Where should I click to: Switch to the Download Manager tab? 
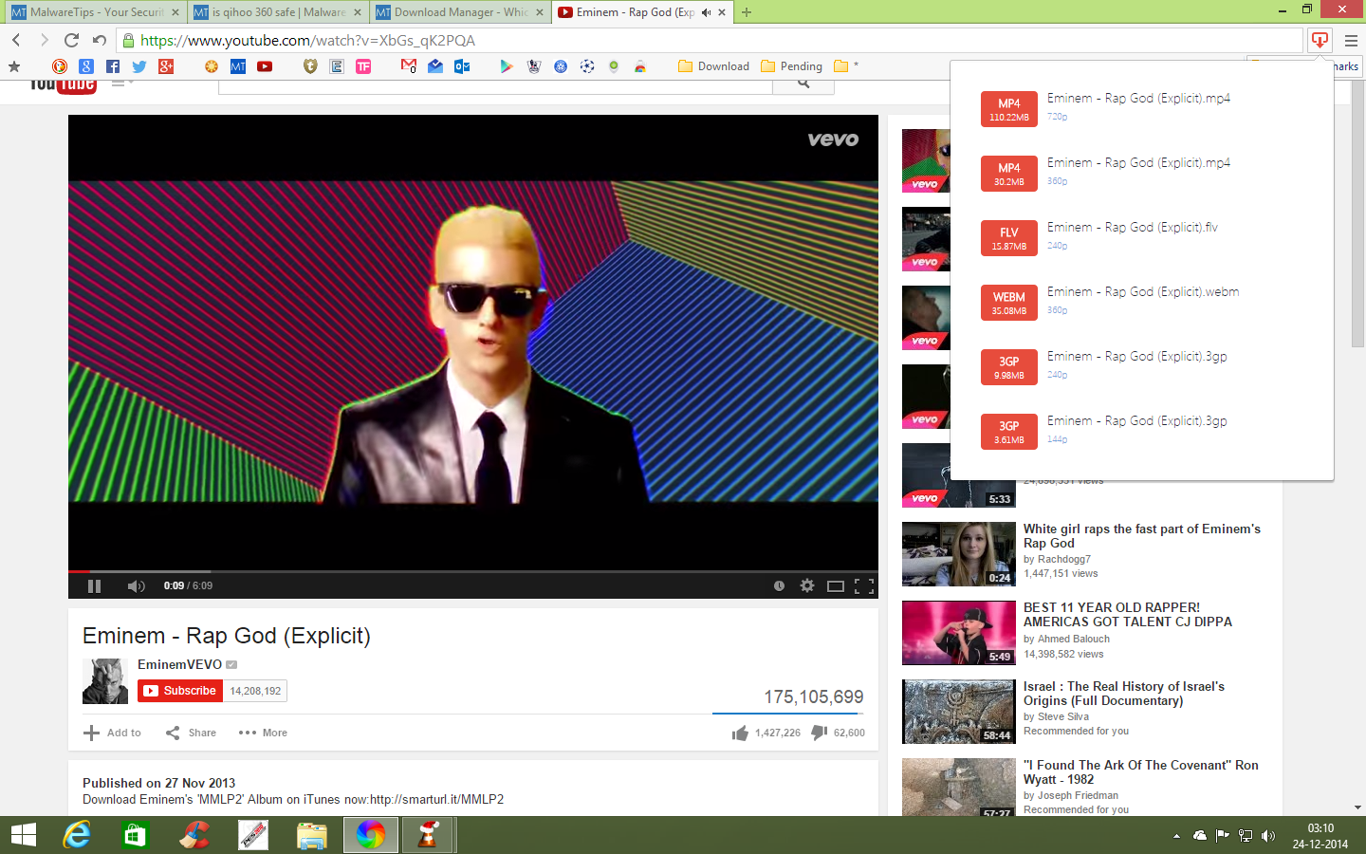[x=460, y=12]
